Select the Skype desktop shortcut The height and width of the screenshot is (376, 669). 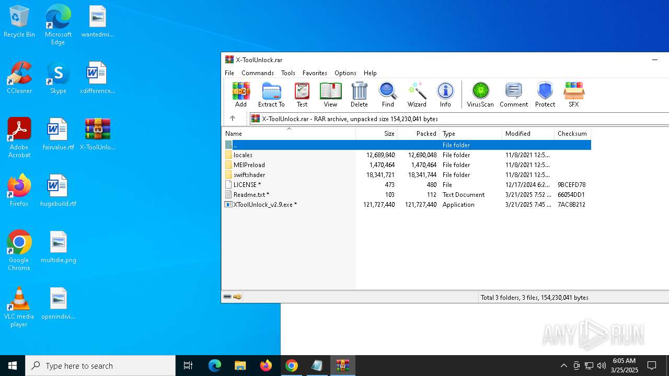coord(58,78)
